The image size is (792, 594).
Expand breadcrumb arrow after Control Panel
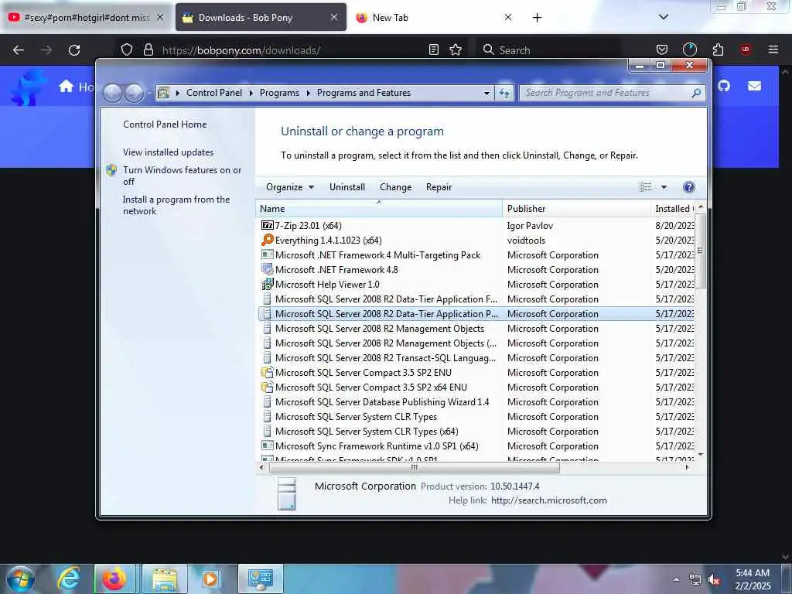point(251,93)
